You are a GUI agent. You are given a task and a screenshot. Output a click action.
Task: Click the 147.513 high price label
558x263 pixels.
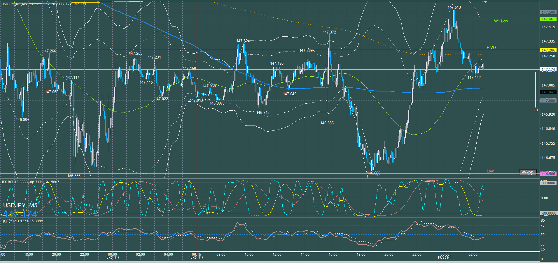click(454, 8)
